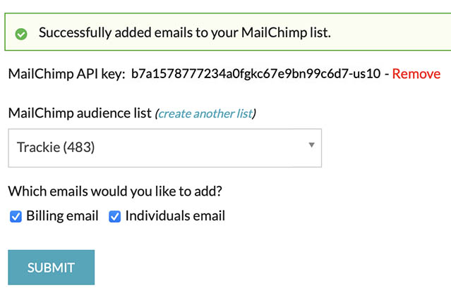Open the Trackie (483) audience dropdown
Screen dimensions: 451x295
click(x=164, y=148)
